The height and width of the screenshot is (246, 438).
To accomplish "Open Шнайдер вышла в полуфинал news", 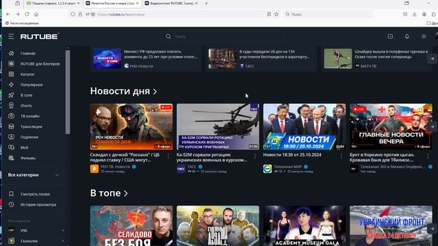I will pyautogui.click(x=377, y=59).
